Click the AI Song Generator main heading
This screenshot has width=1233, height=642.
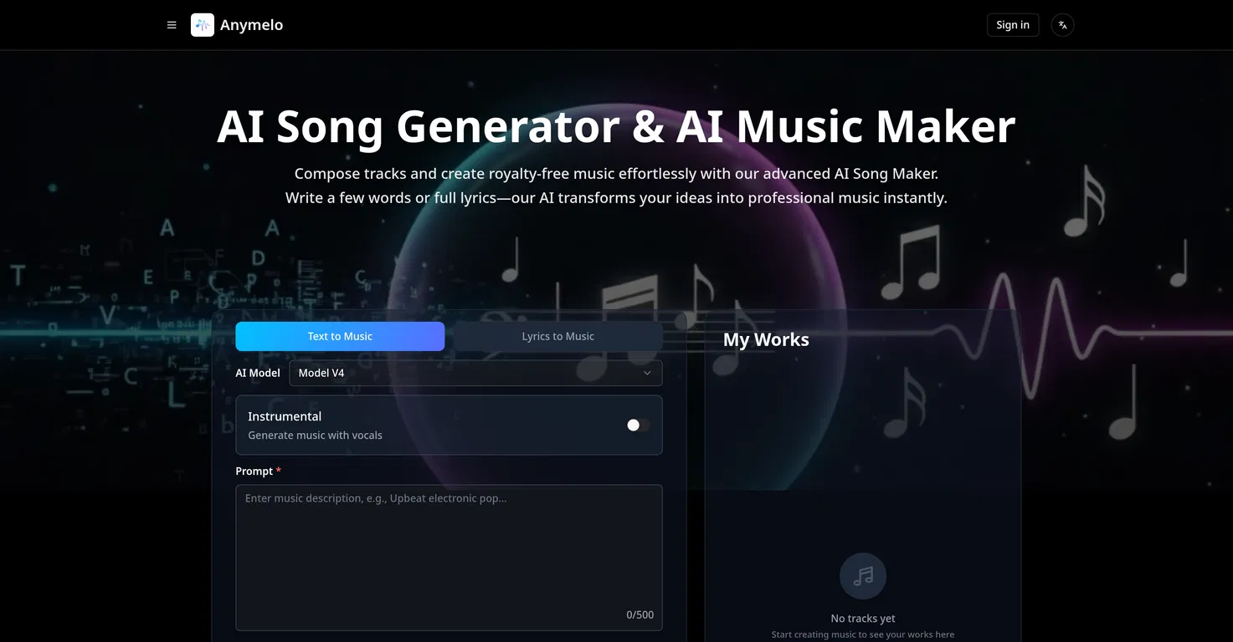(616, 126)
